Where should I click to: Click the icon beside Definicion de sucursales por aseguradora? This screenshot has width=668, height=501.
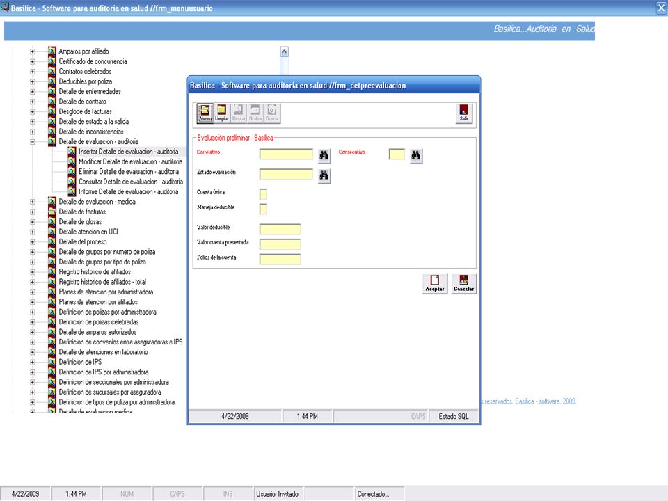pyautogui.click(x=52, y=392)
